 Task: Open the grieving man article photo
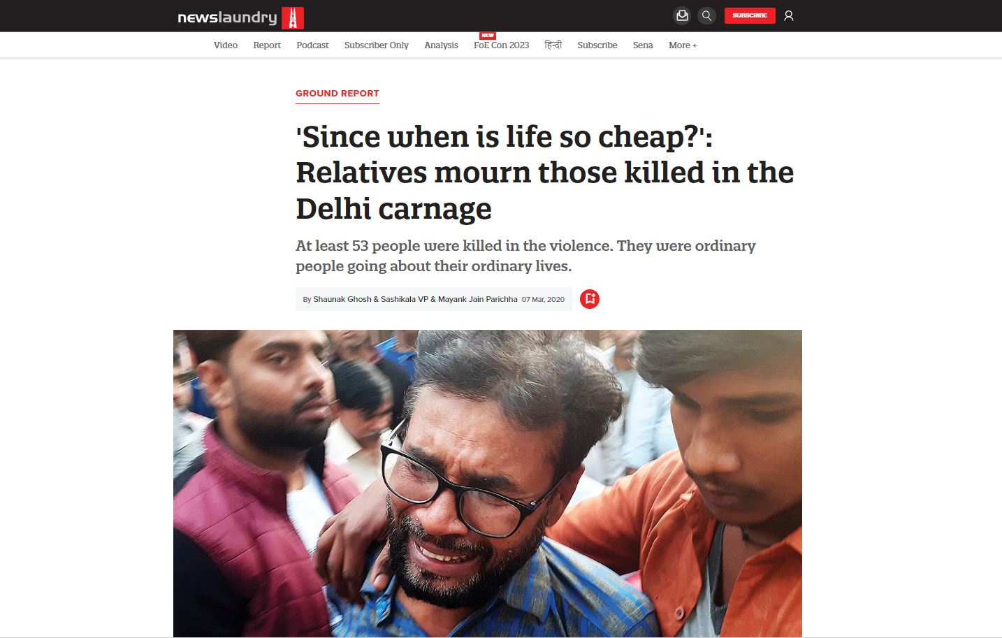click(x=488, y=483)
